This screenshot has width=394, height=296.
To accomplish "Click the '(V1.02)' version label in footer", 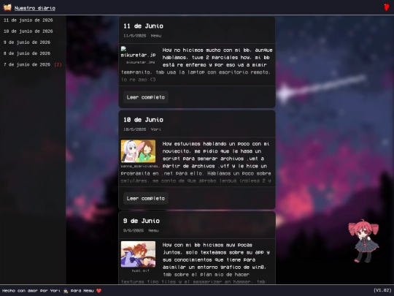I will pos(382,290).
